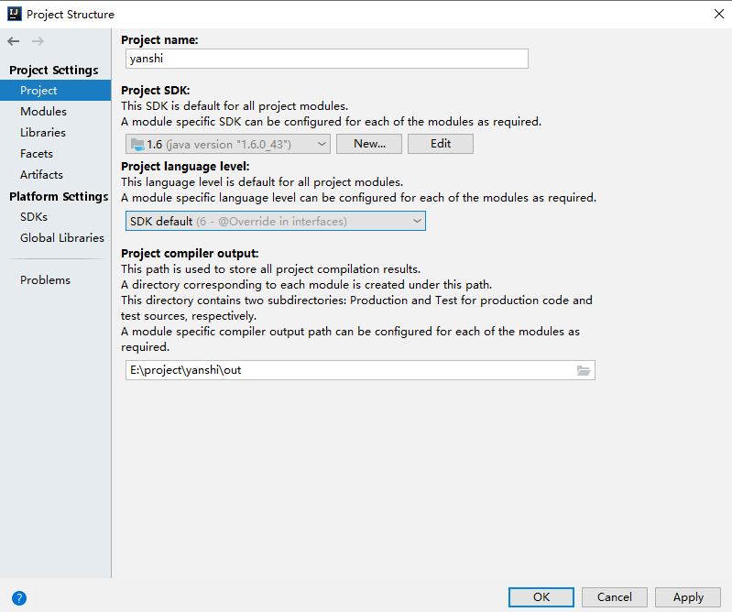Click the help question mark icon

[x=18, y=598]
